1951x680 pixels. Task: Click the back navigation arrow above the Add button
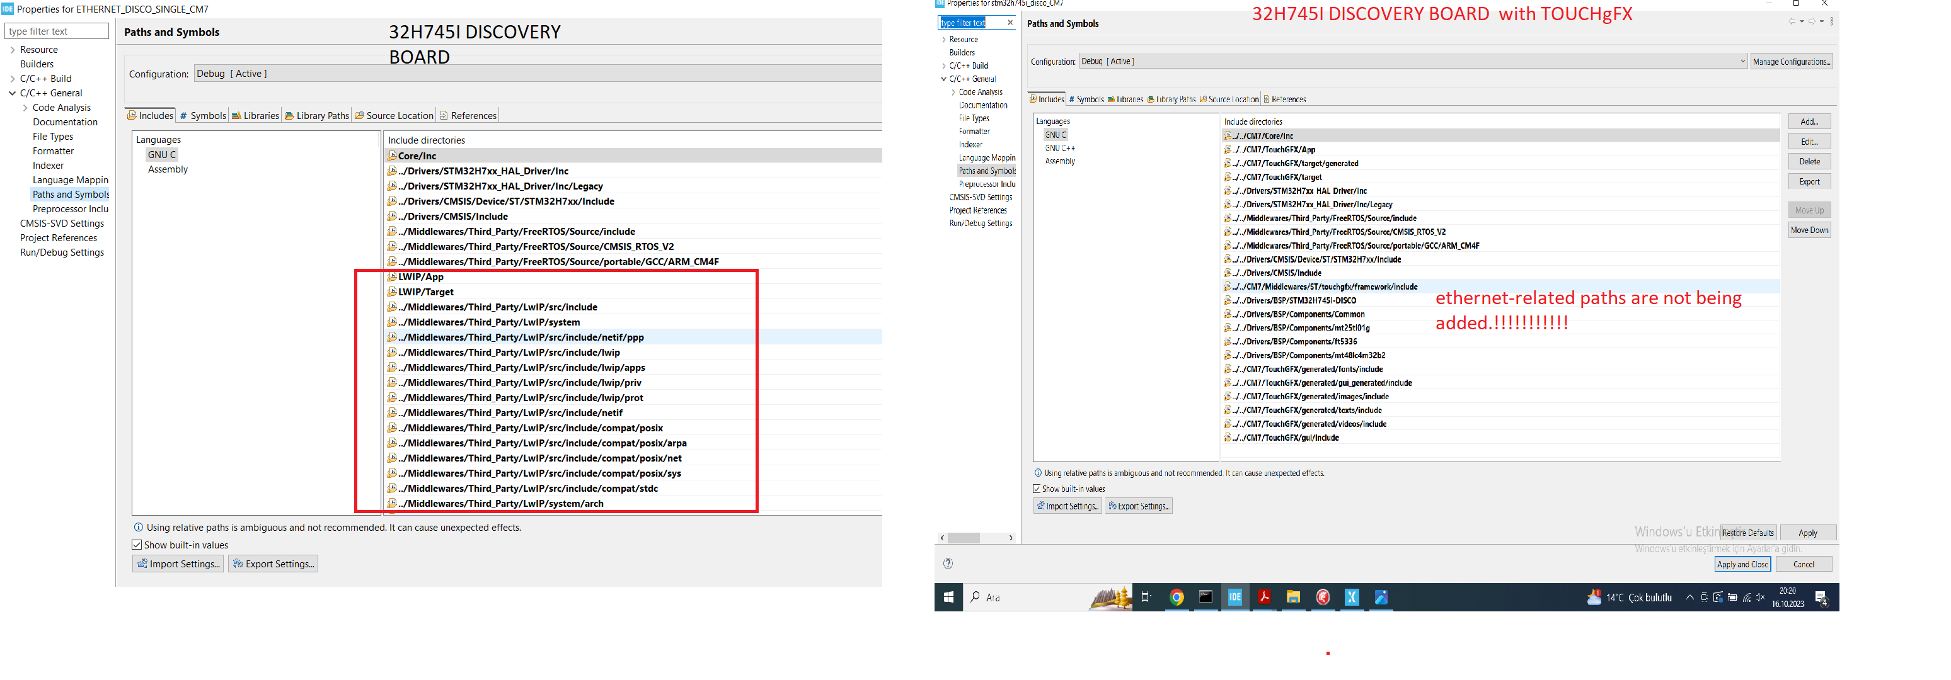(1793, 21)
